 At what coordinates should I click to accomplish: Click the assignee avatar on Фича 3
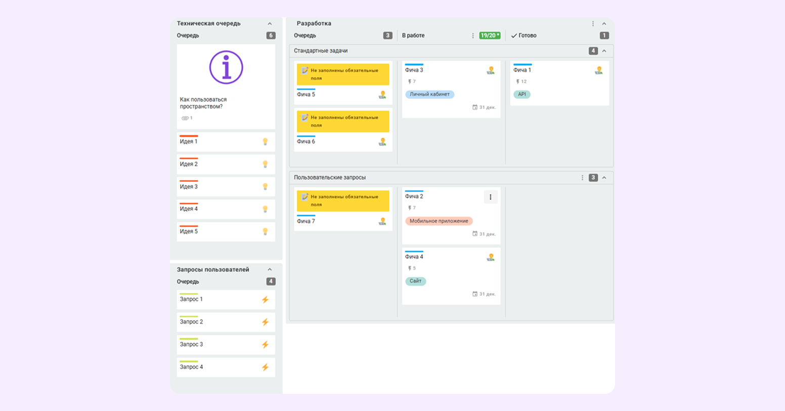490,71
